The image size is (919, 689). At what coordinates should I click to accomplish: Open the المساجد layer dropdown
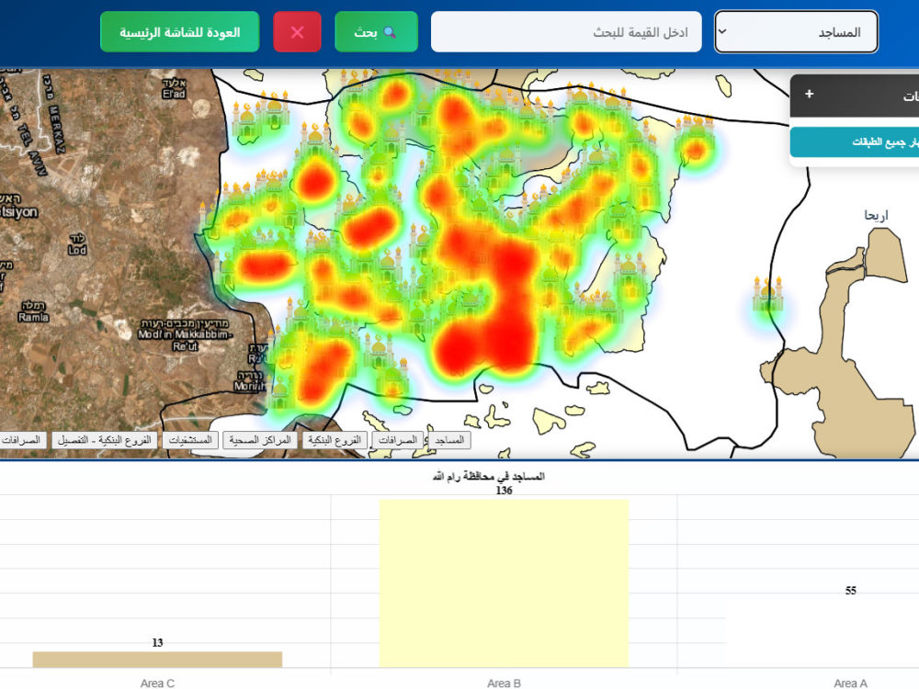(797, 31)
